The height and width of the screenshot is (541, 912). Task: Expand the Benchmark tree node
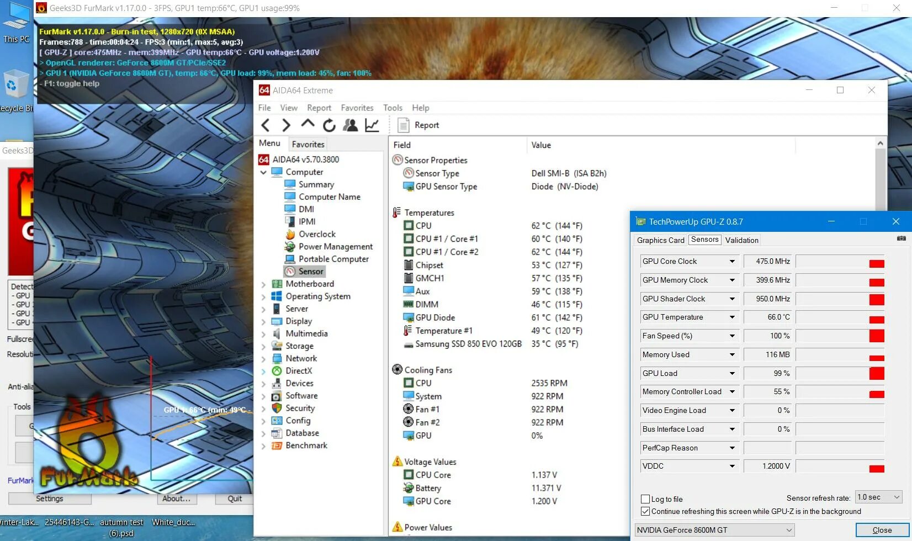click(x=263, y=445)
